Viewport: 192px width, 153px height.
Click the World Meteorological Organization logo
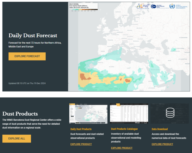(178, 6)
